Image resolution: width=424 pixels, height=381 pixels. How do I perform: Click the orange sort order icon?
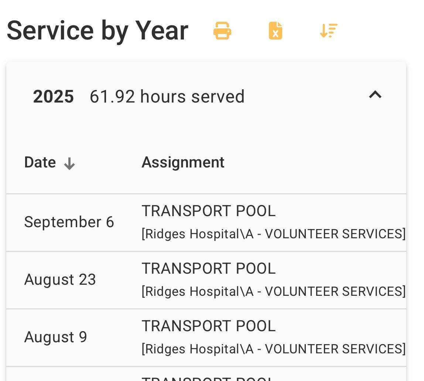pyautogui.click(x=329, y=31)
